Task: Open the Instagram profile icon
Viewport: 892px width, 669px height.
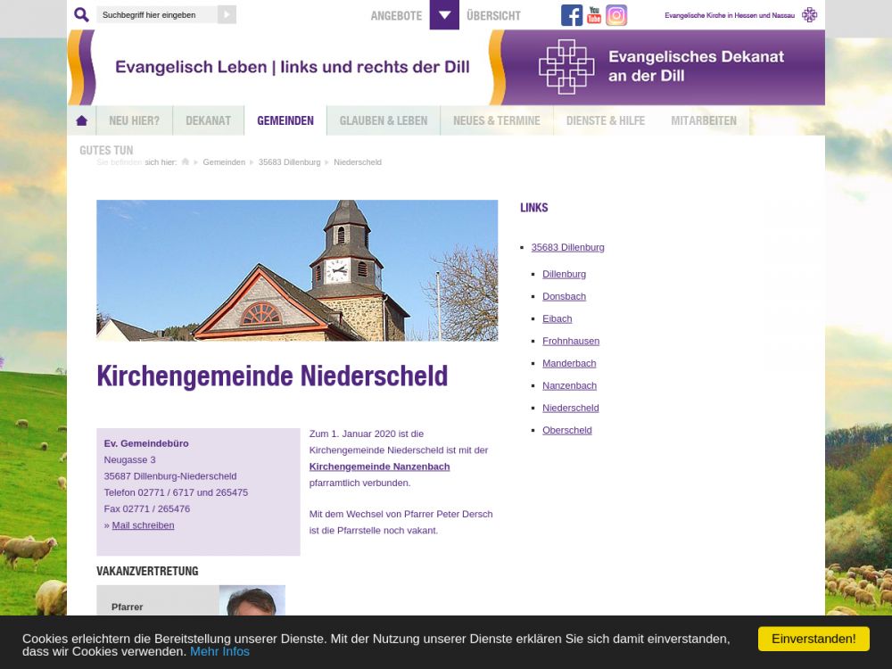Action: tap(616, 15)
